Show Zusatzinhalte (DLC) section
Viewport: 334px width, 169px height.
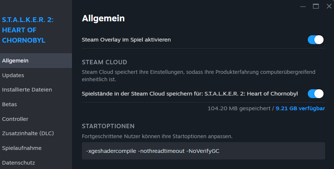[x=28, y=133]
